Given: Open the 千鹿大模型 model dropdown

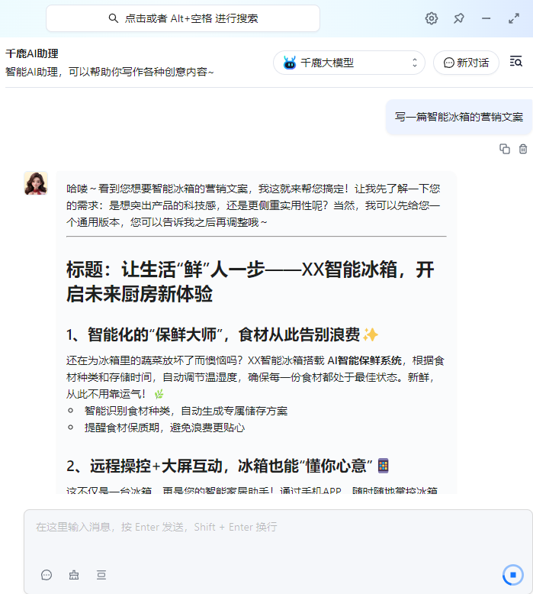Looking at the screenshot, I should 348,63.
